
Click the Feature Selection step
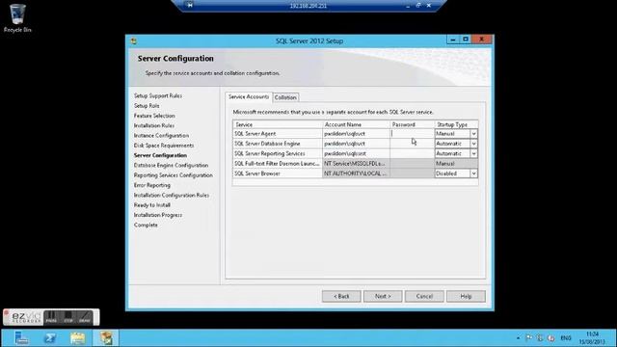[154, 116]
